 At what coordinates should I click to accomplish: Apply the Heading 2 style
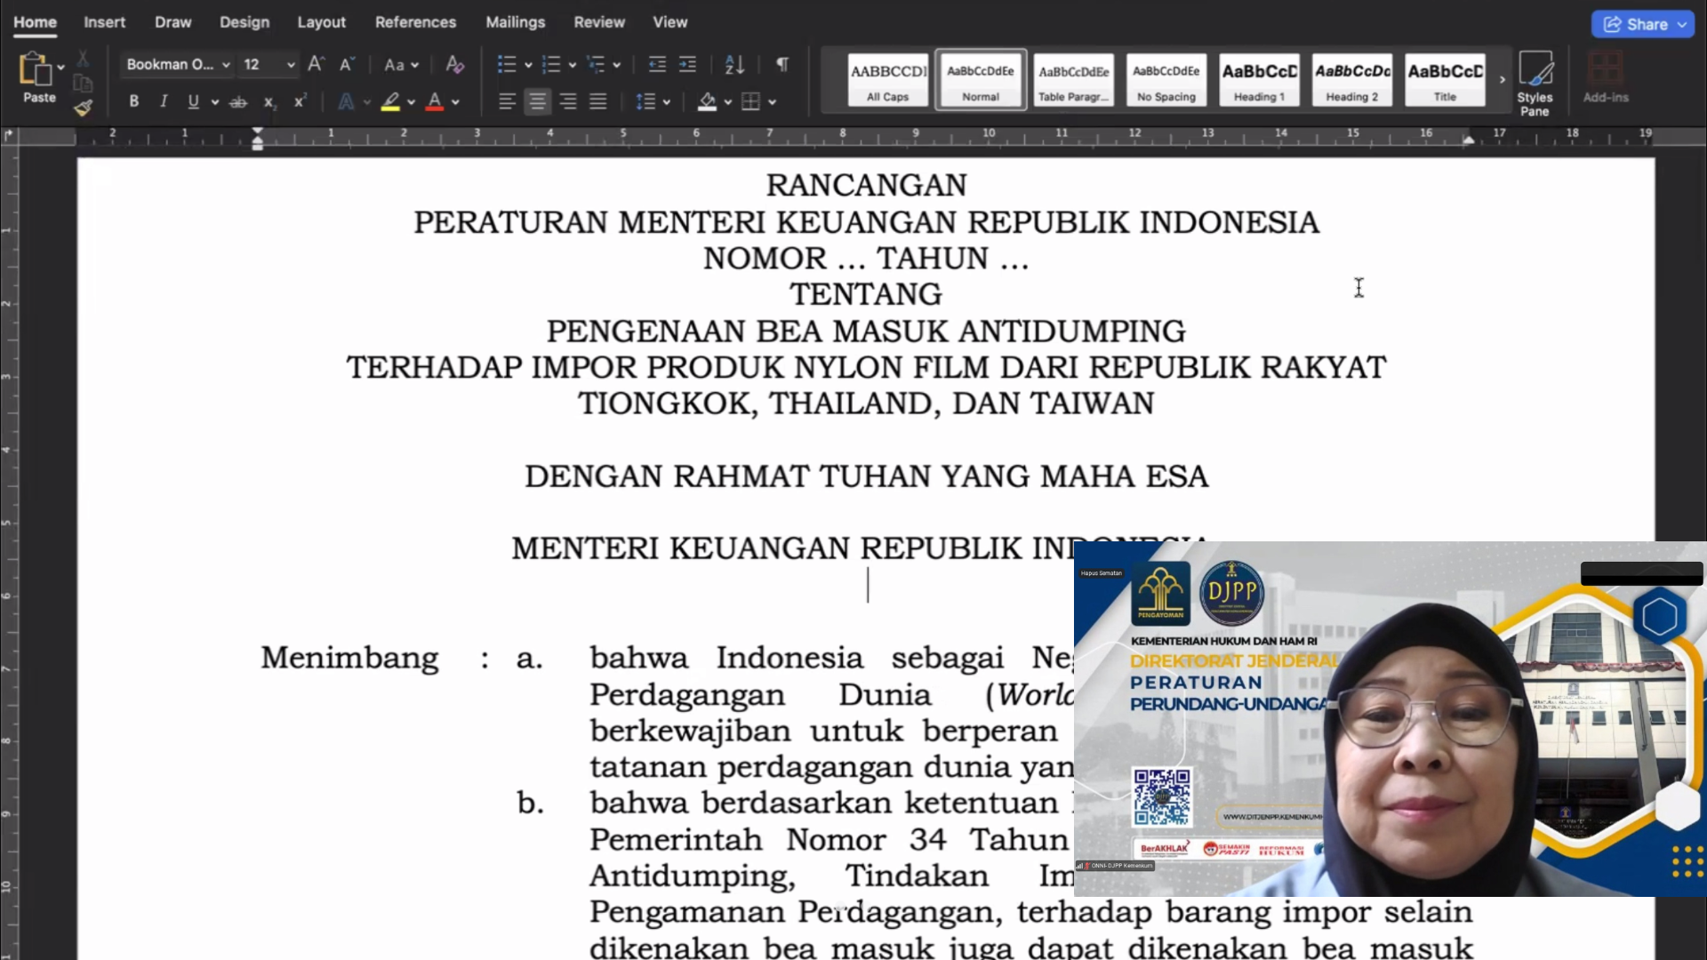1352,80
